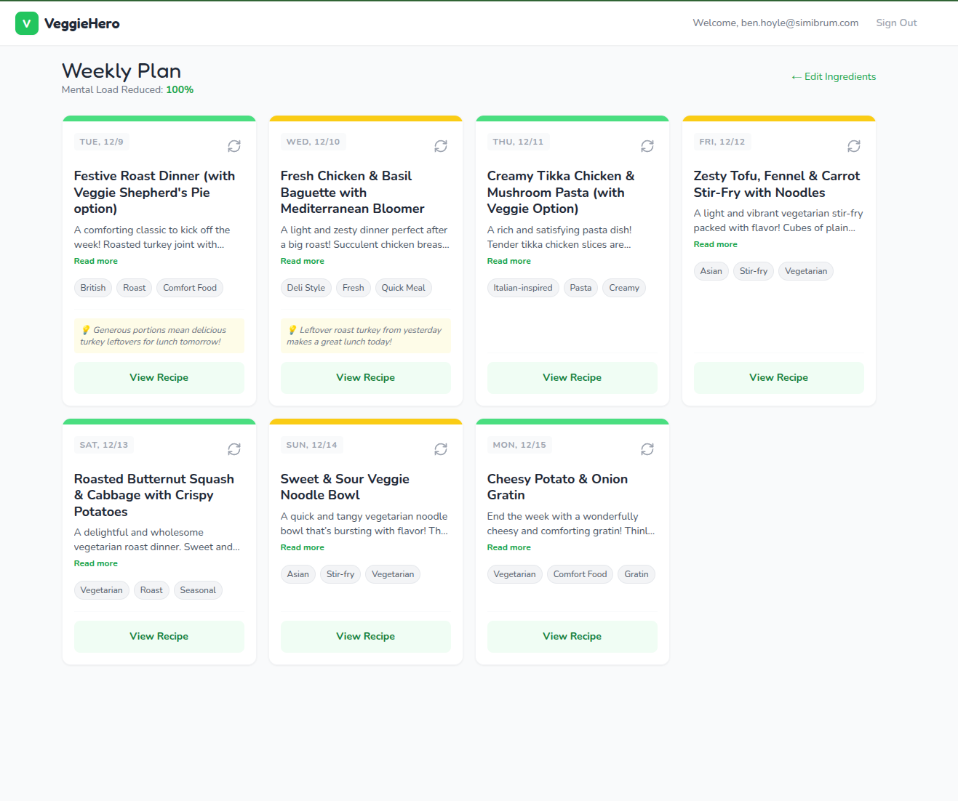
Task: Regenerate the Thursday 12/11 meal
Action: [x=647, y=146]
